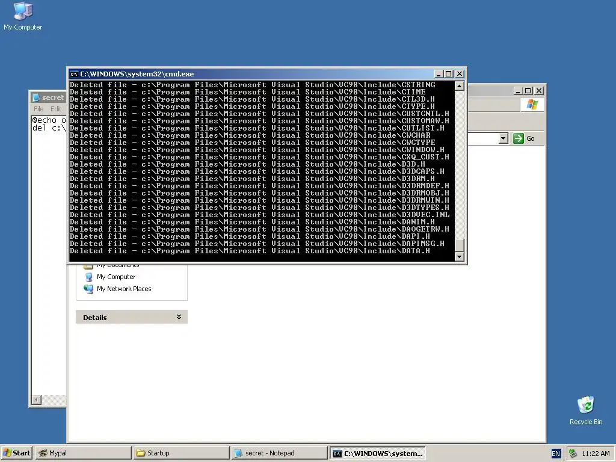Click the @echo line in Notepad

pos(49,120)
